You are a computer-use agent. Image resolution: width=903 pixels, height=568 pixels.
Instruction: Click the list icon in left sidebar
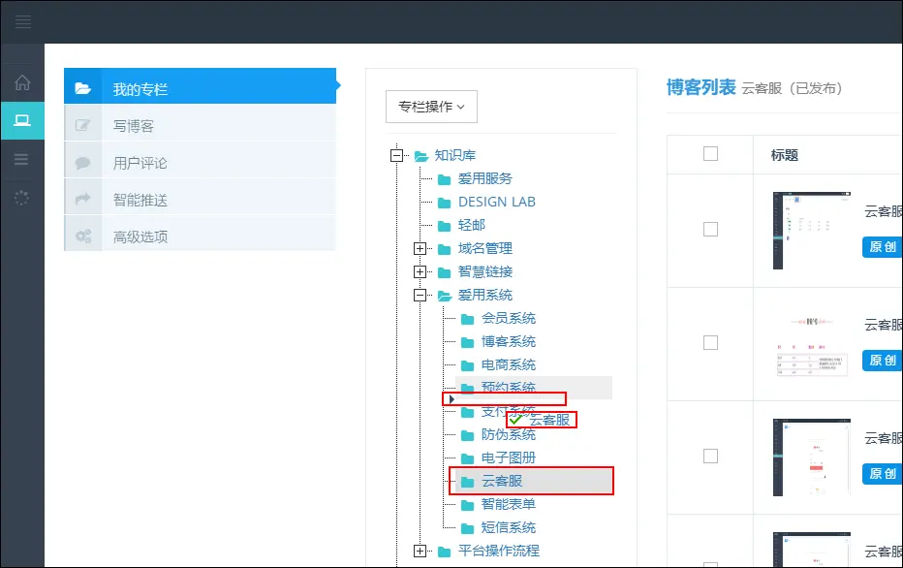pyautogui.click(x=22, y=160)
